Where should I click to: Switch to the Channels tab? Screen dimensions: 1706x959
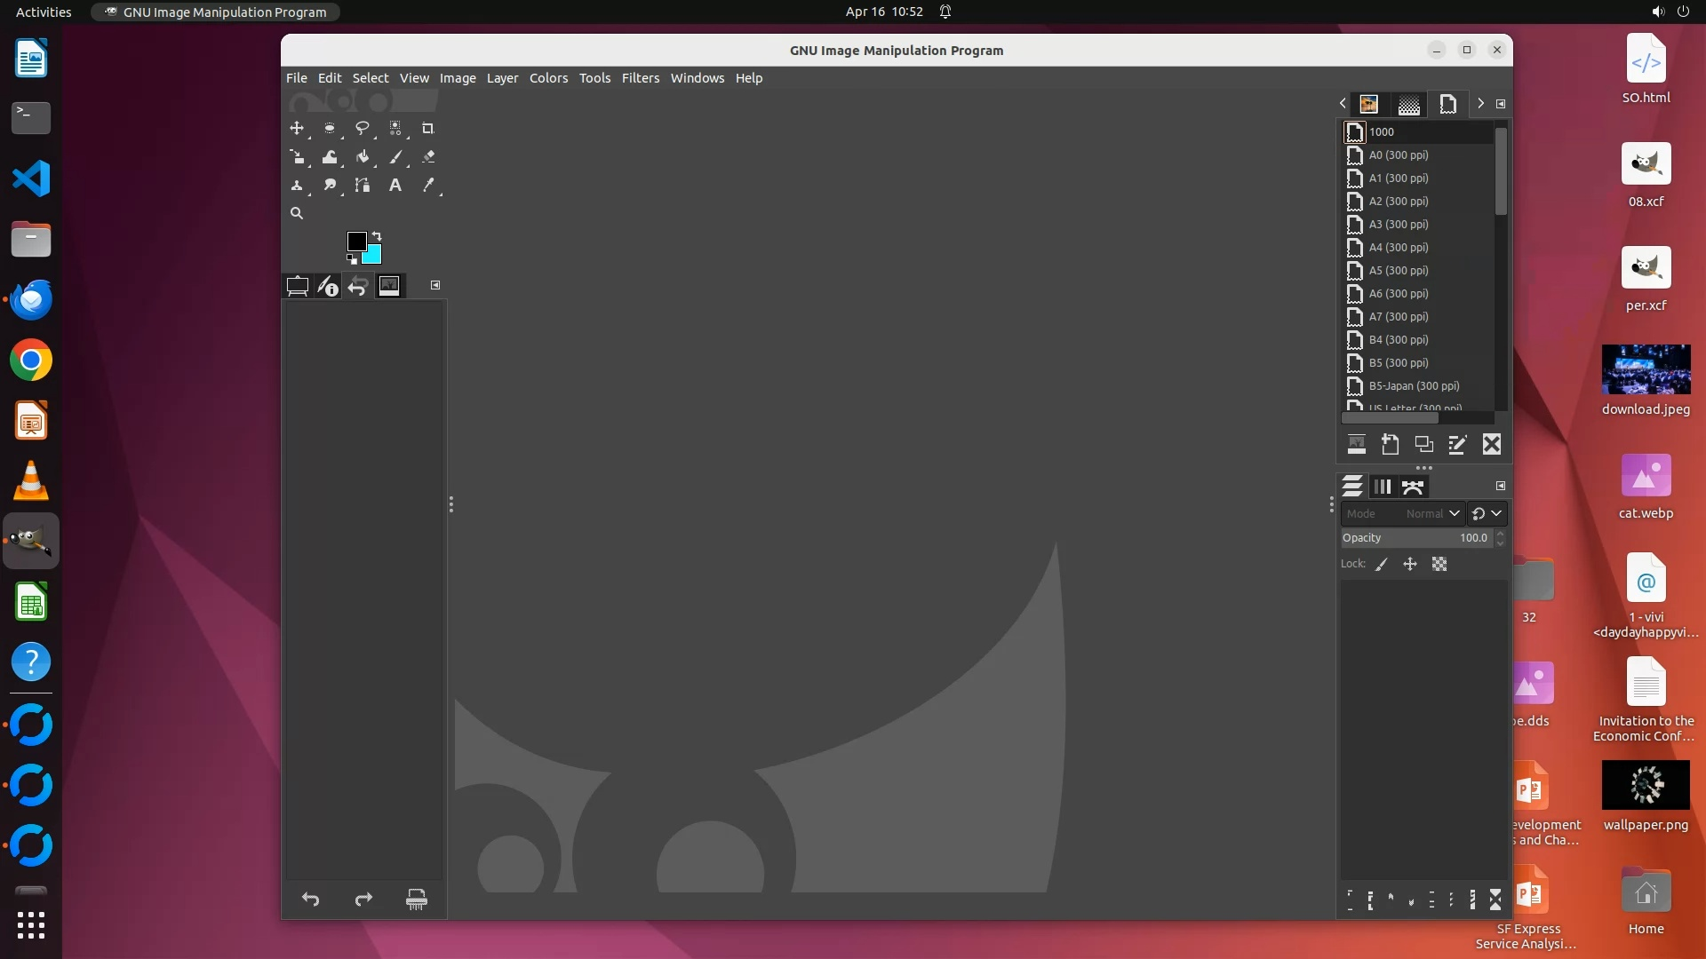1383,487
